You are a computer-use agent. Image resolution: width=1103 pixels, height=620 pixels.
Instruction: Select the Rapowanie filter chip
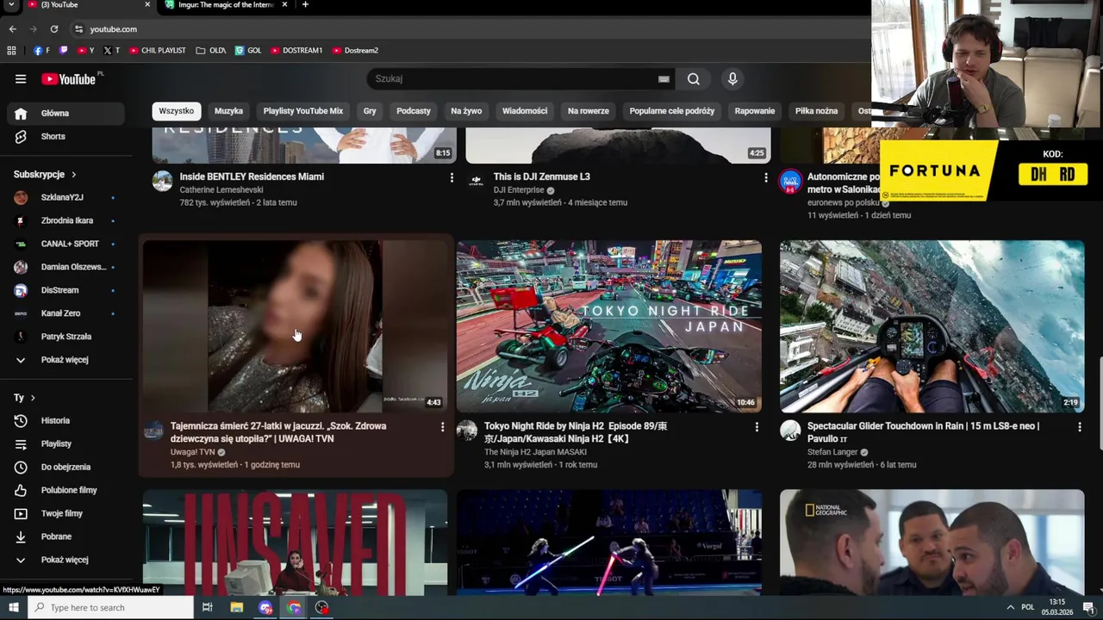(x=755, y=111)
